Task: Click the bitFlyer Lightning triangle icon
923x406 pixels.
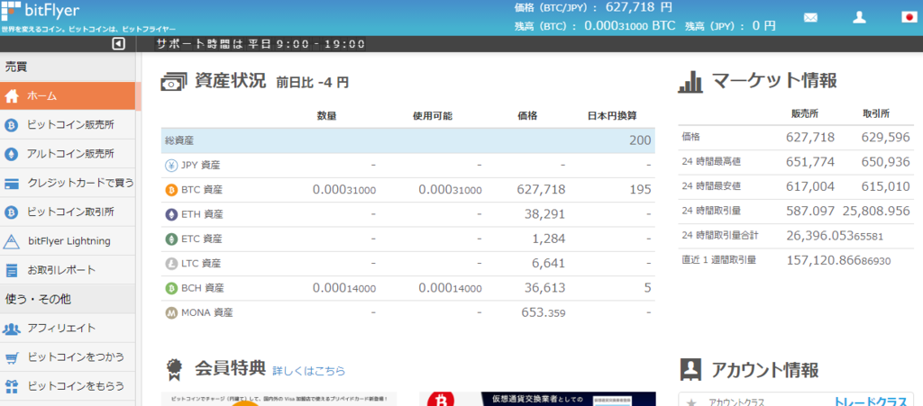Action: (x=11, y=241)
